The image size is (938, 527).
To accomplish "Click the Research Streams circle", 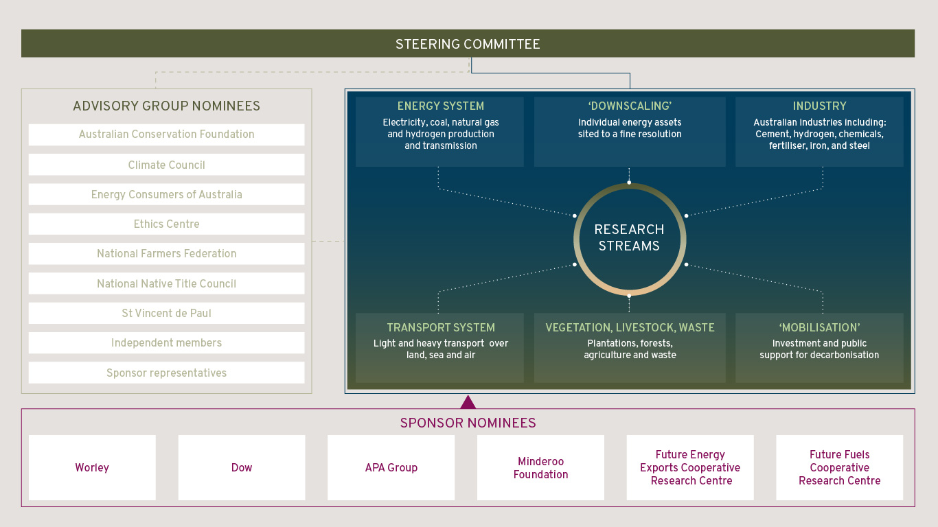I will (x=630, y=238).
